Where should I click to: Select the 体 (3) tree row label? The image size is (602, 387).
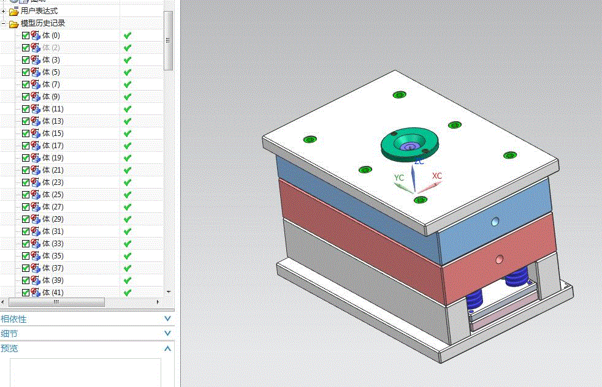[x=51, y=60]
